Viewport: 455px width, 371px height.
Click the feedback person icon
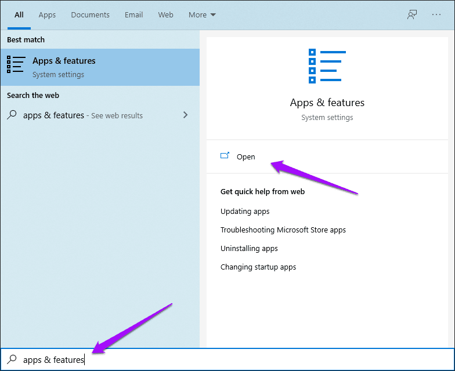point(412,14)
